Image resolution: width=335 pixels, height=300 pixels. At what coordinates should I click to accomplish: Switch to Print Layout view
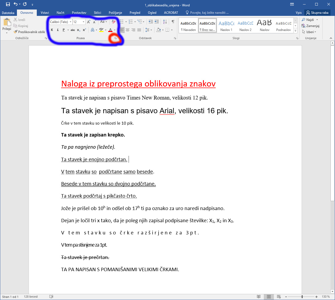pyautogui.click(x=269, y=297)
